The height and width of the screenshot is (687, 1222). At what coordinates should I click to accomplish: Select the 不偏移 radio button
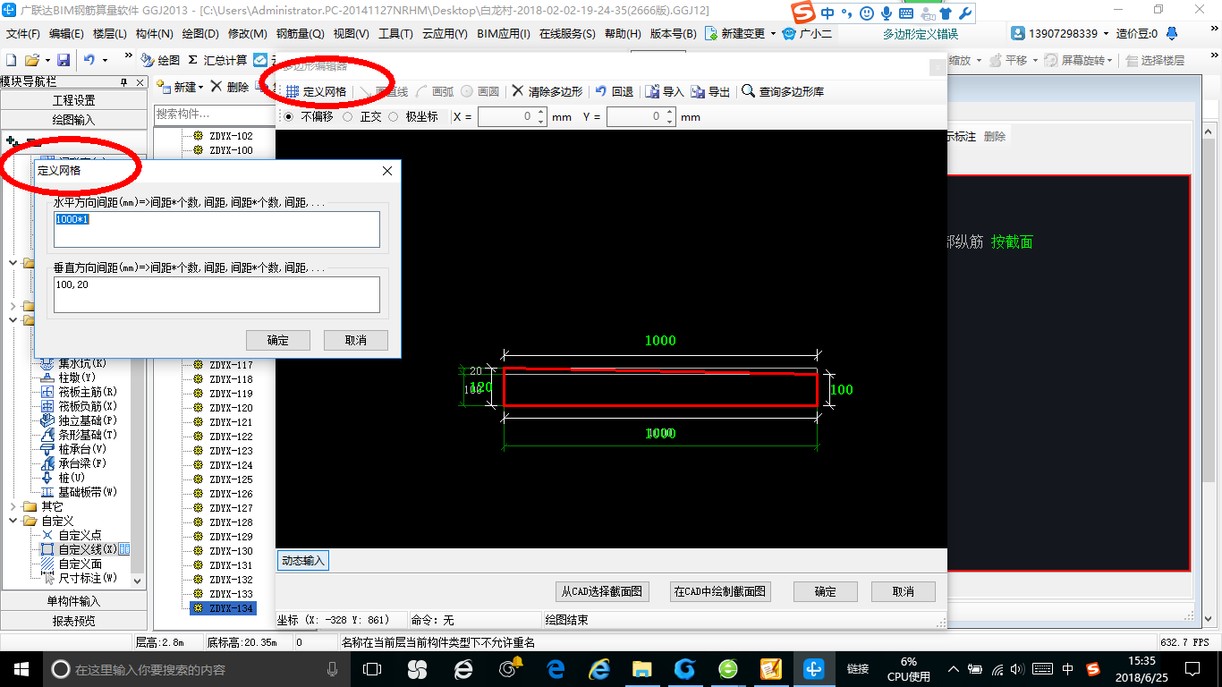[x=288, y=117]
